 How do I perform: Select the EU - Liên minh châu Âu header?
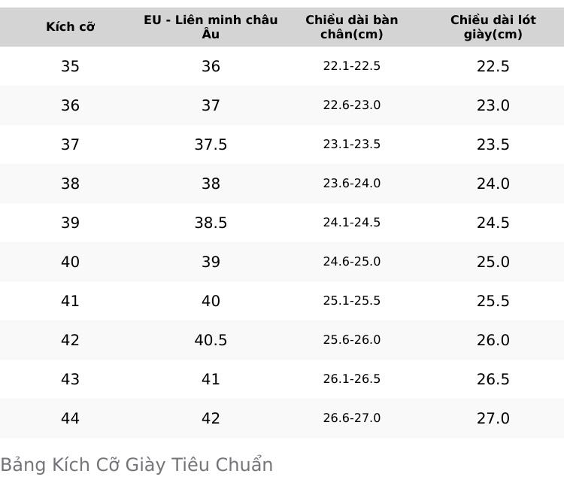(x=211, y=26)
